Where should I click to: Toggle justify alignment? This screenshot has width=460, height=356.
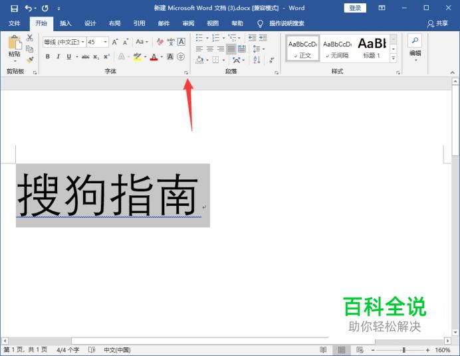(x=231, y=49)
